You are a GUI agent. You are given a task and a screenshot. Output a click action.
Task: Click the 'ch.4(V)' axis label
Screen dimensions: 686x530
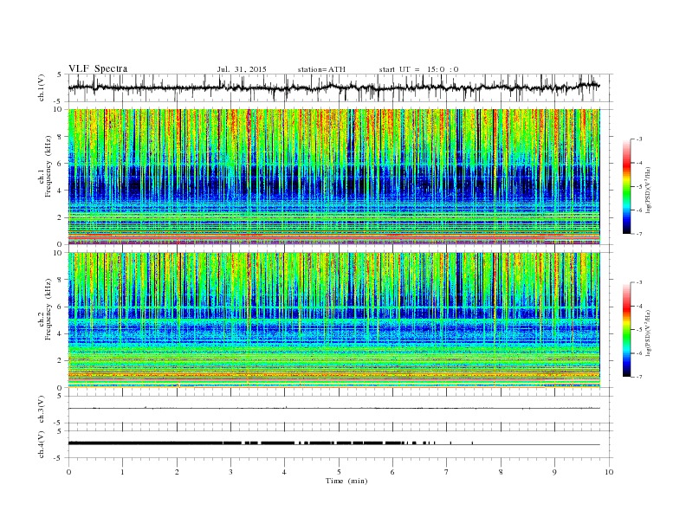tap(42, 444)
